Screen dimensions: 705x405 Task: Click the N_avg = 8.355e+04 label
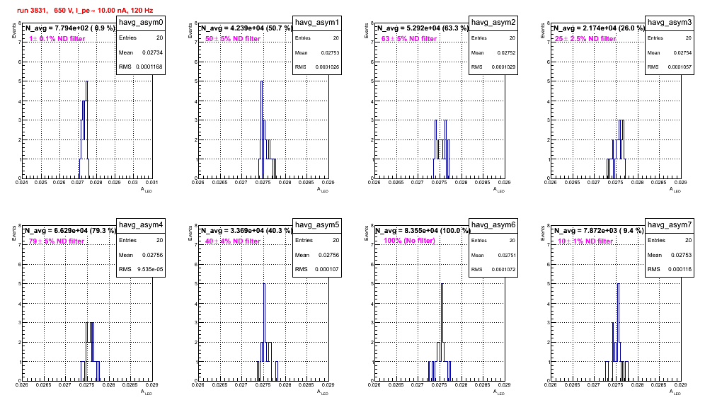pos(422,231)
